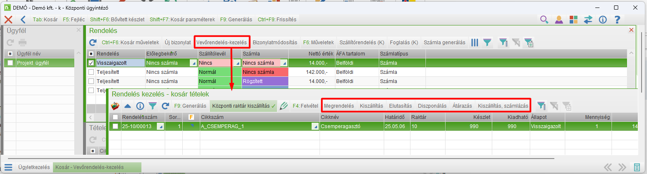Click the red X exit icon in the main toolbar

point(8,19)
